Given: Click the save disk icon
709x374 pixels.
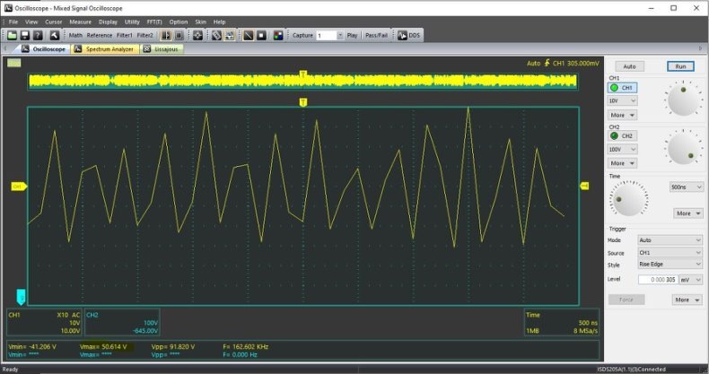Looking at the screenshot, I should pos(25,35).
